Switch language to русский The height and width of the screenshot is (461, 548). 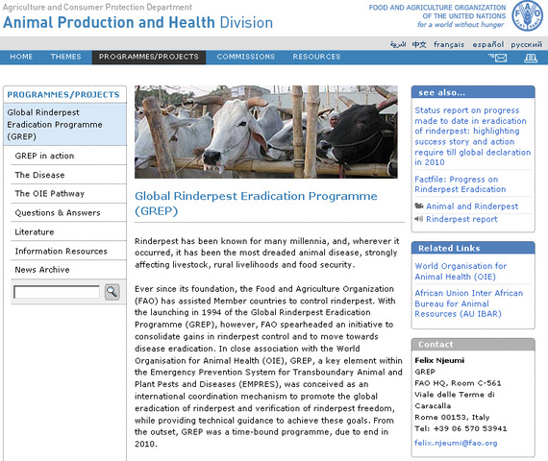(527, 44)
